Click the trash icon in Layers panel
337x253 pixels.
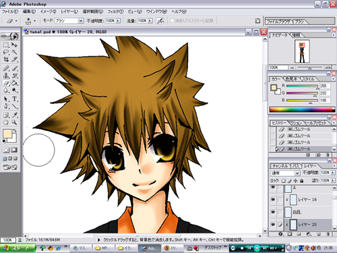pos(328,234)
